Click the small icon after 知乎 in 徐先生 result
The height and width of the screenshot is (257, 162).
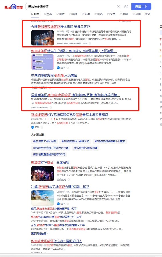point(68,68)
